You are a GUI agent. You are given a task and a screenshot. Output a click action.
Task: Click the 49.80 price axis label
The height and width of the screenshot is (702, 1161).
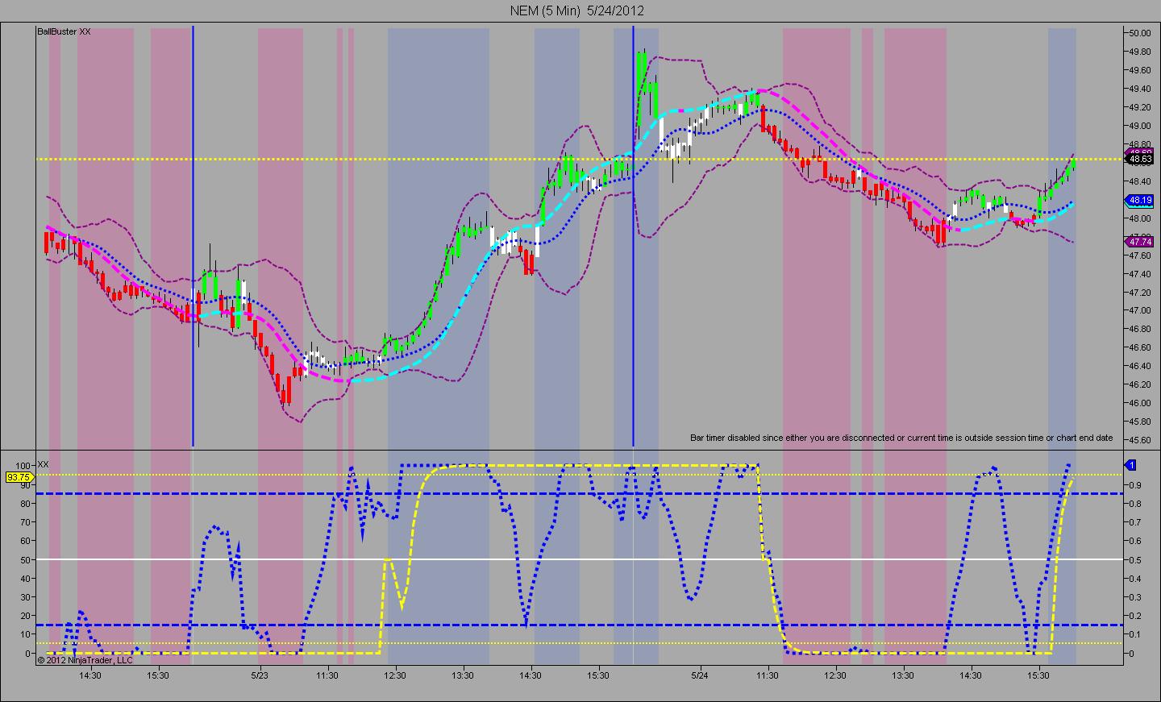click(x=1140, y=52)
